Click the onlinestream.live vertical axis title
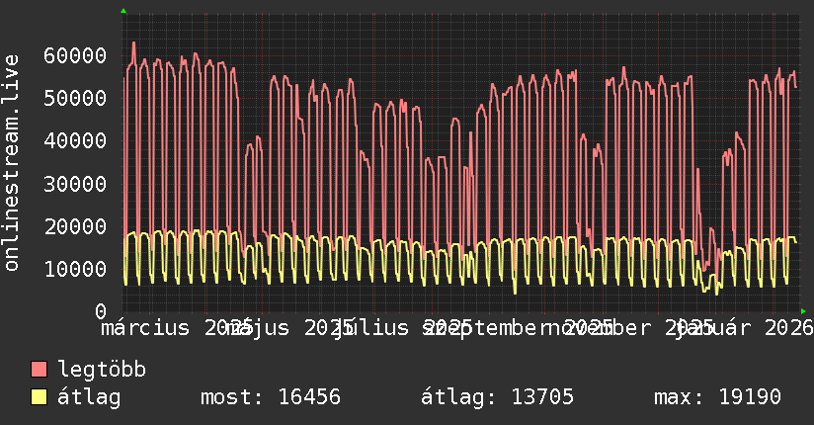 (12, 163)
